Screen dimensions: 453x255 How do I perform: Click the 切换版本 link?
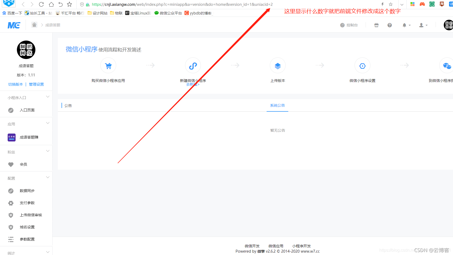(x=15, y=84)
